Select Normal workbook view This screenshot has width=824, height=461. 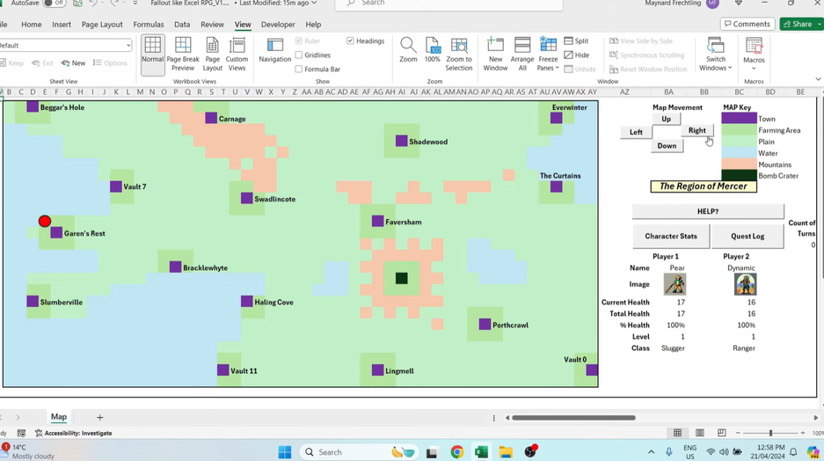coord(152,55)
